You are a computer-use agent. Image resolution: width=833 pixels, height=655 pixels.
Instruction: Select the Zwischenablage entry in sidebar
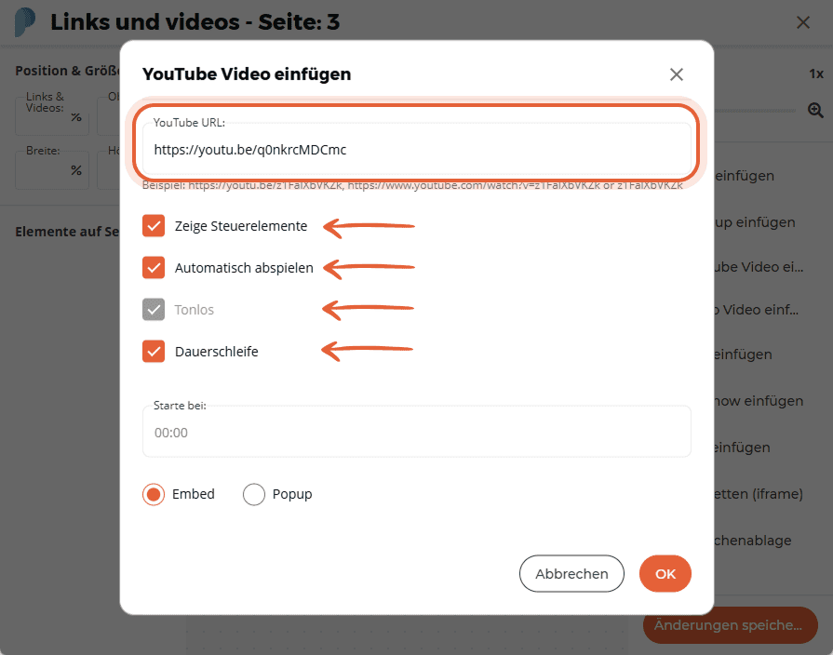pos(753,541)
